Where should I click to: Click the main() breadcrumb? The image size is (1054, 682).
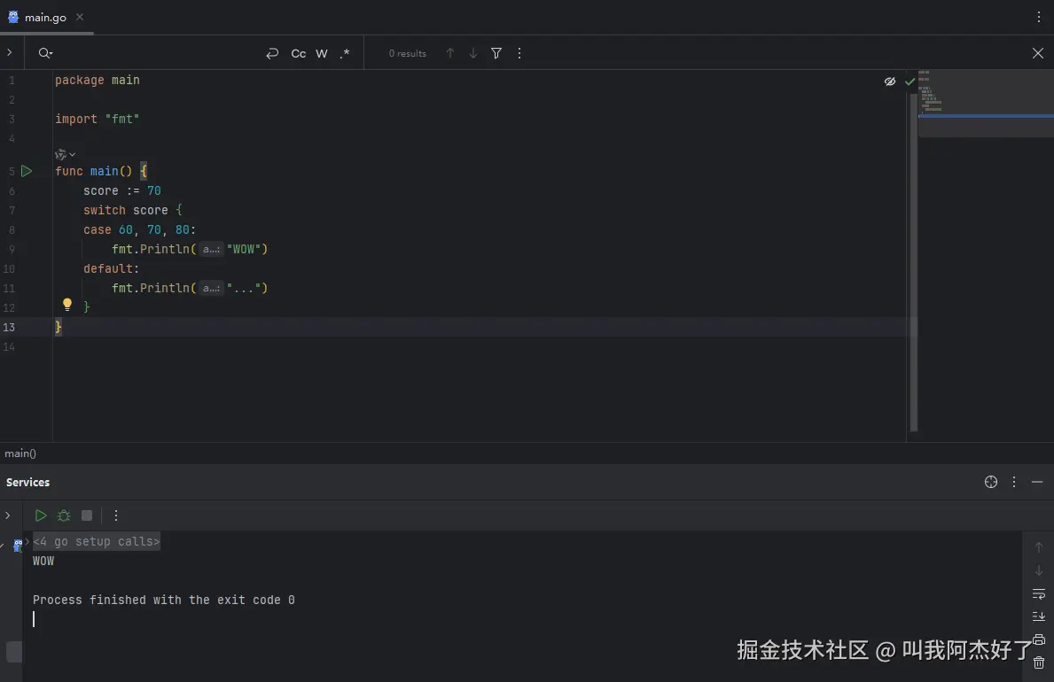(x=20, y=453)
